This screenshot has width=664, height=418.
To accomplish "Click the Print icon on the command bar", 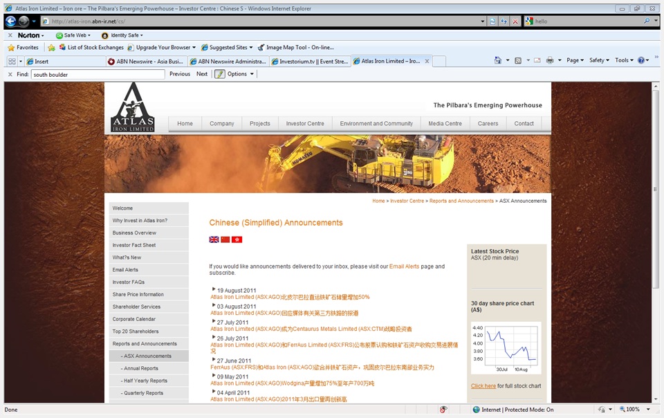I will click(548, 60).
